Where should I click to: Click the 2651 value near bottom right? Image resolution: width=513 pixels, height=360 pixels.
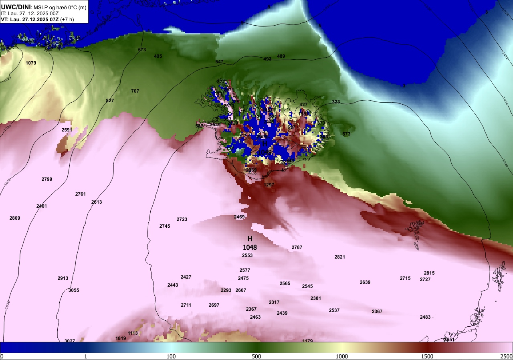coord(449,340)
